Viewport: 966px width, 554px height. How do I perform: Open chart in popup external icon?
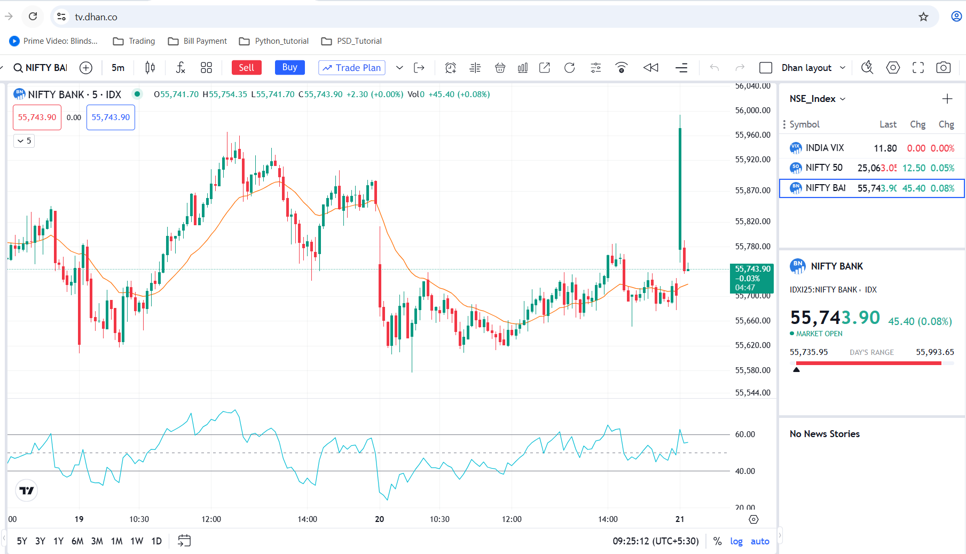click(545, 68)
